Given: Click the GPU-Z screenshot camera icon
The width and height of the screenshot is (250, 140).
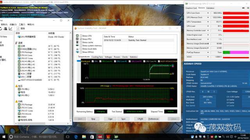Looking at the screenshot, I should (x=243, y=8).
